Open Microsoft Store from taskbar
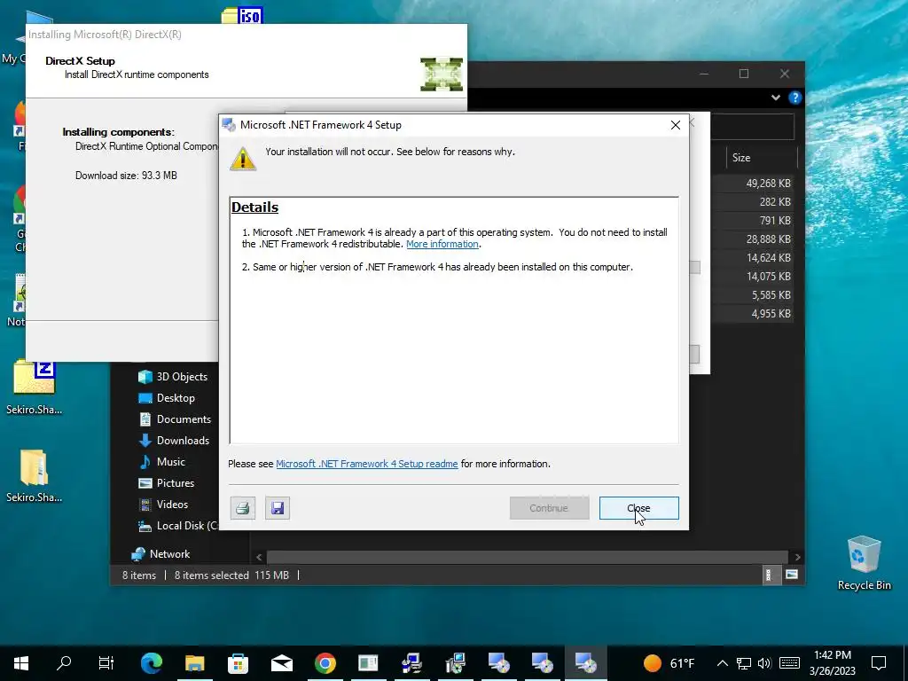Viewport: 908px width, 681px height. click(x=238, y=663)
